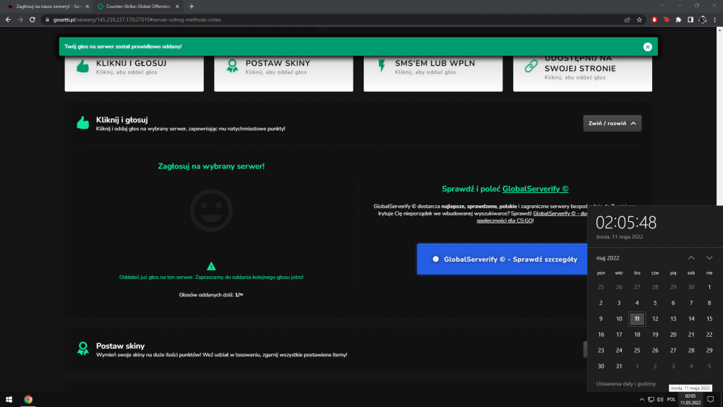The image size is (723, 407).
Task: Collapse section with Zwiń / rozwiń button
Action: pos(612,123)
